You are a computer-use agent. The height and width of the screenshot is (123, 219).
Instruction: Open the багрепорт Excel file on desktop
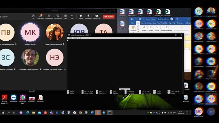167,13
